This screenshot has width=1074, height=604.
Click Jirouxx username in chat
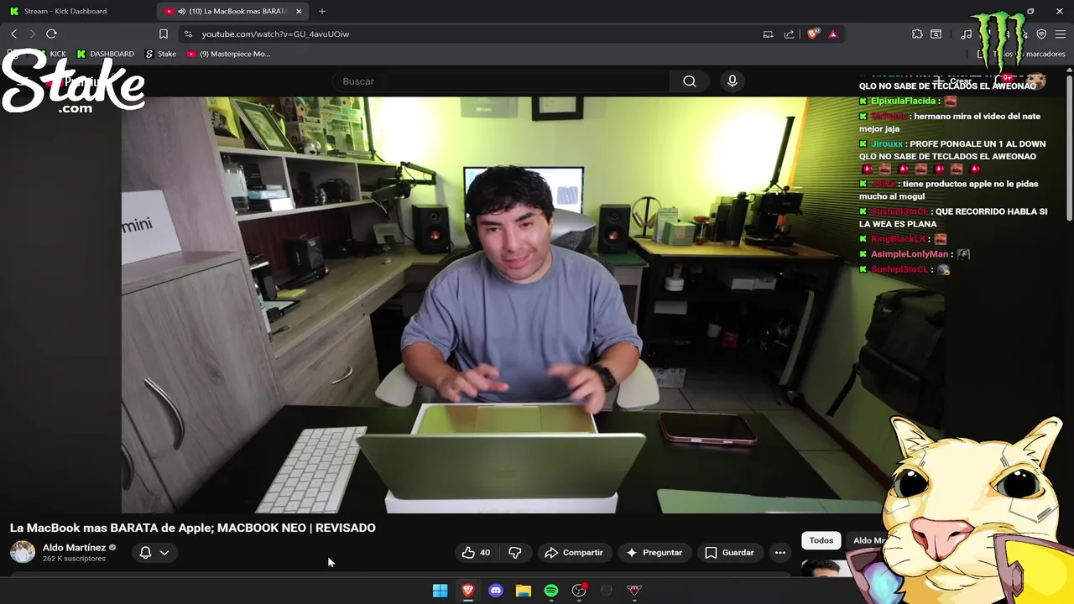tap(887, 143)
